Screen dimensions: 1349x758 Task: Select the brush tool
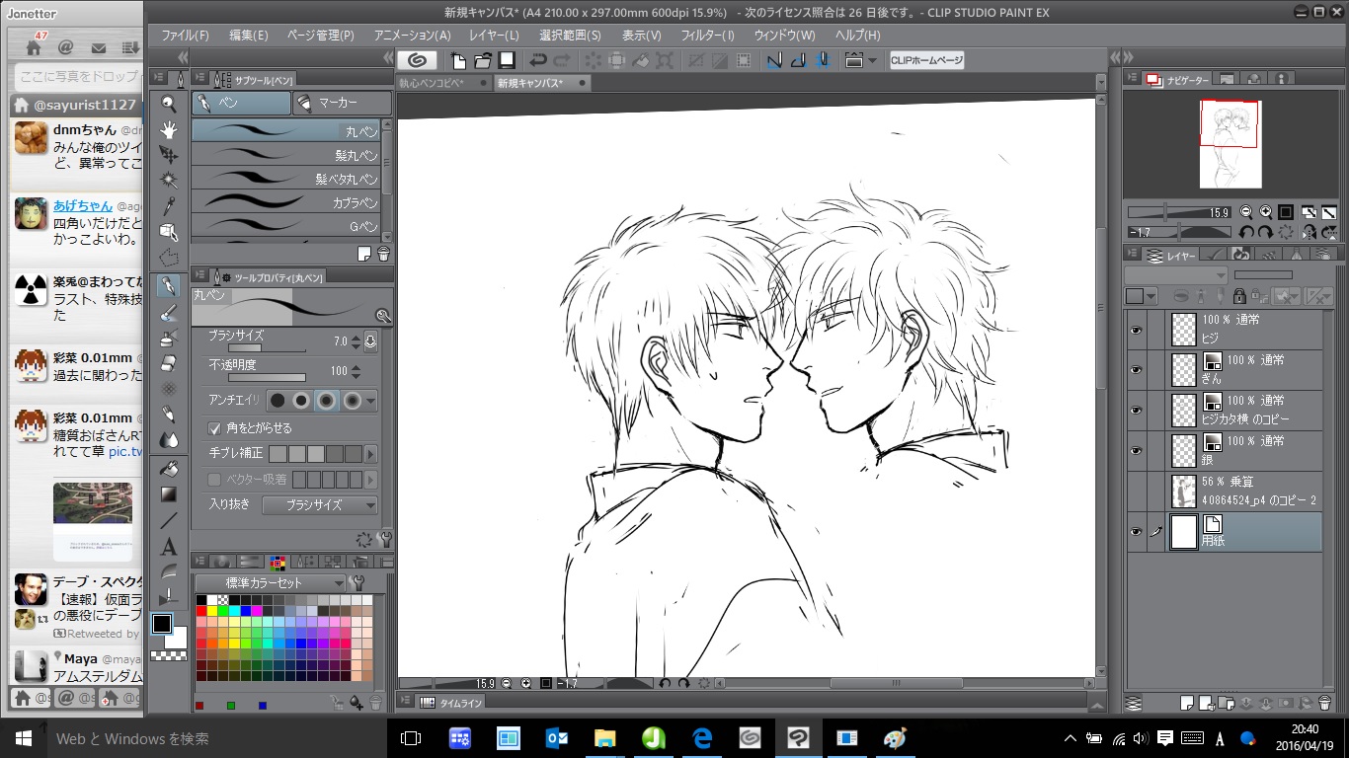[169, 312]
